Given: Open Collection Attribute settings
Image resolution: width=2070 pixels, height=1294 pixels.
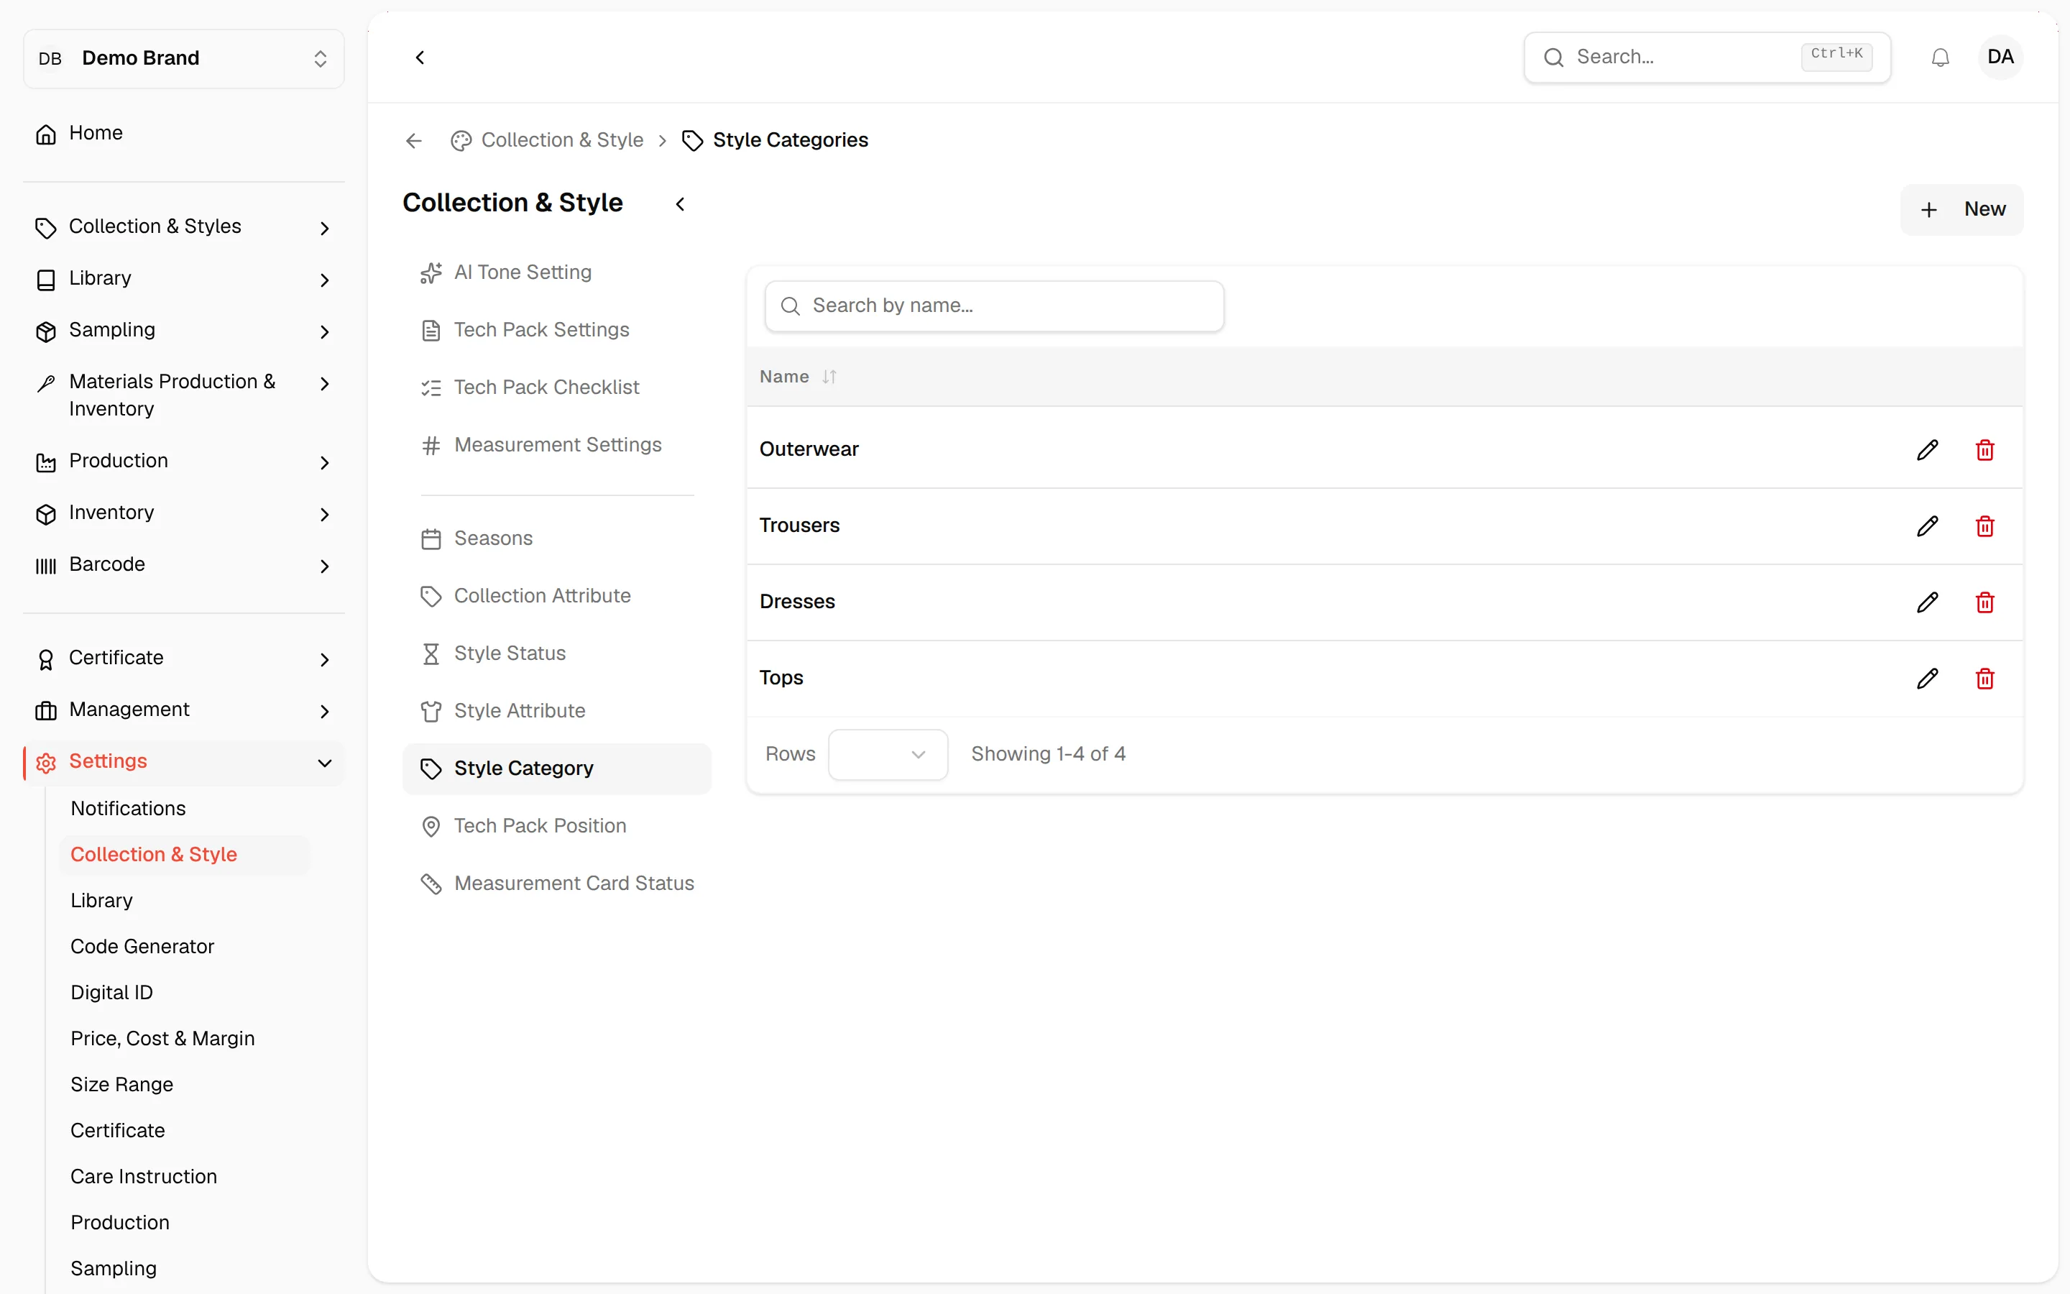Looking at the screenshot, I should [557, 596].
